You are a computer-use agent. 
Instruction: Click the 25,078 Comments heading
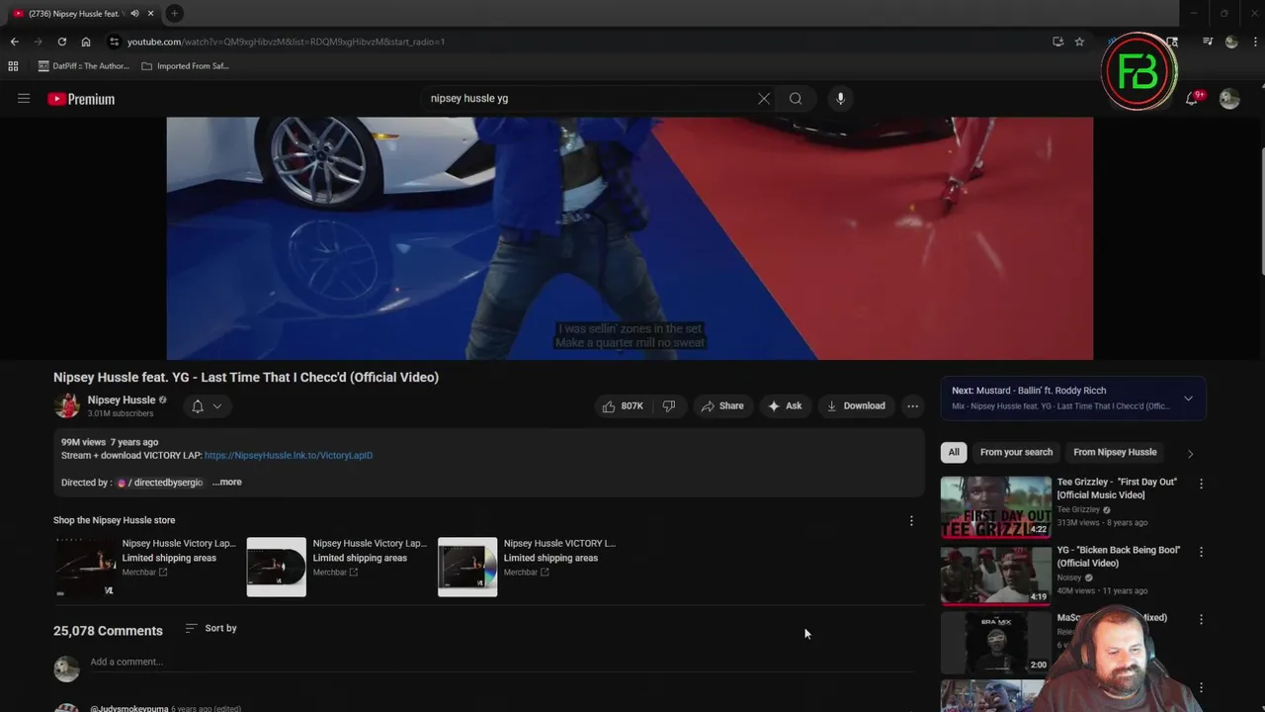pos(108,631)
